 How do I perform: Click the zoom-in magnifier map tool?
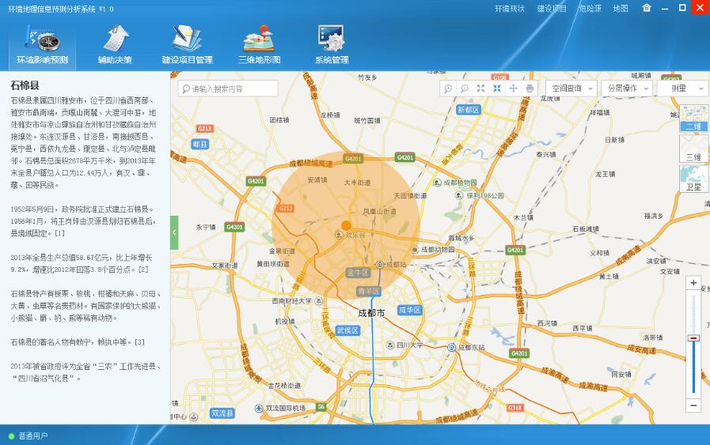click(x=448, y=89)
